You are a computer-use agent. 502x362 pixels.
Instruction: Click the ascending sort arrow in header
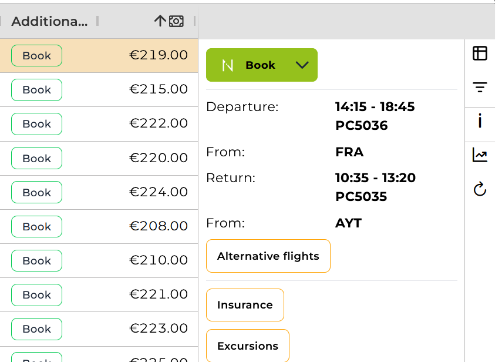tap(160, 21)
